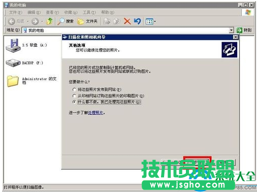Click the Move To toolbar icon
The image size is (257, 193).
click(107, 21)
